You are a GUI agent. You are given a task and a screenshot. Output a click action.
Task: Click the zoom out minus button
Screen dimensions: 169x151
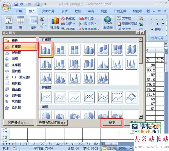click(x=131, y=148)
